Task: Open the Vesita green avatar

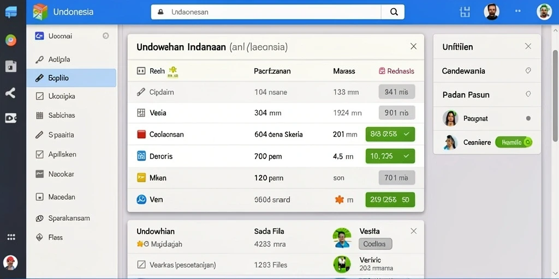Action: tap(342, 238)
